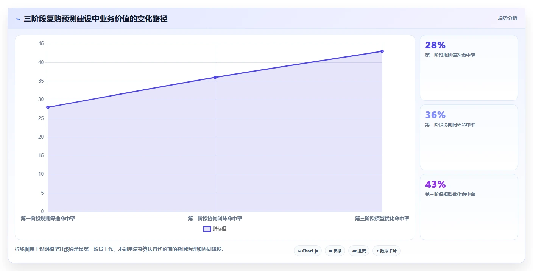Screen dimensions: 533x271
Task: Click the 进度 chip
Action: tap(359, 251)
